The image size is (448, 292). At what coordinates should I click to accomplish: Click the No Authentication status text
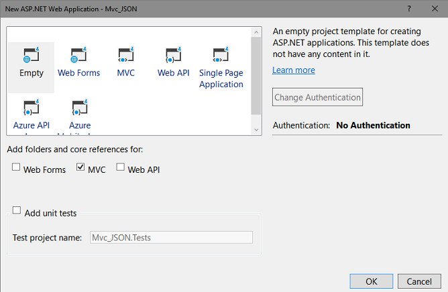[x=373, y=125]
